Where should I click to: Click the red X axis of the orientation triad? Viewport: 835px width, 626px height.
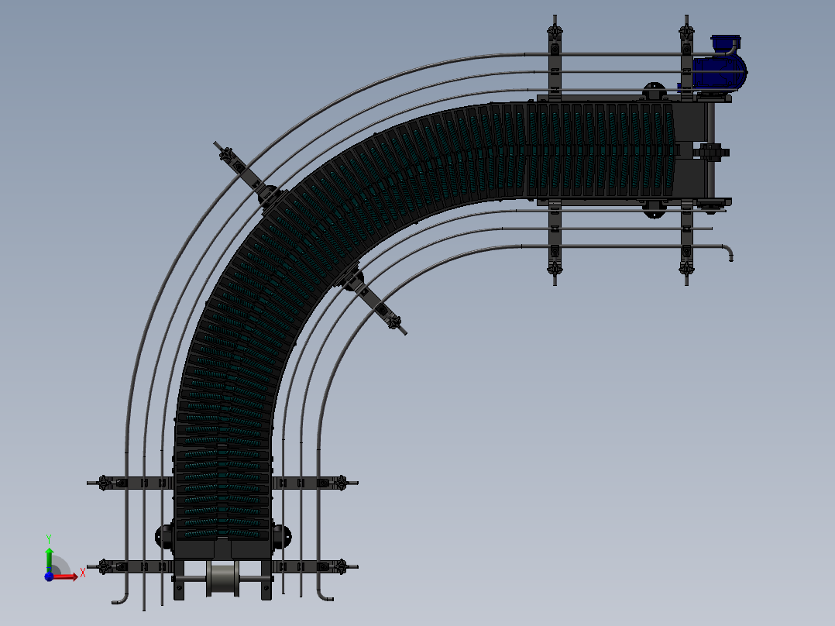(66, 577)
